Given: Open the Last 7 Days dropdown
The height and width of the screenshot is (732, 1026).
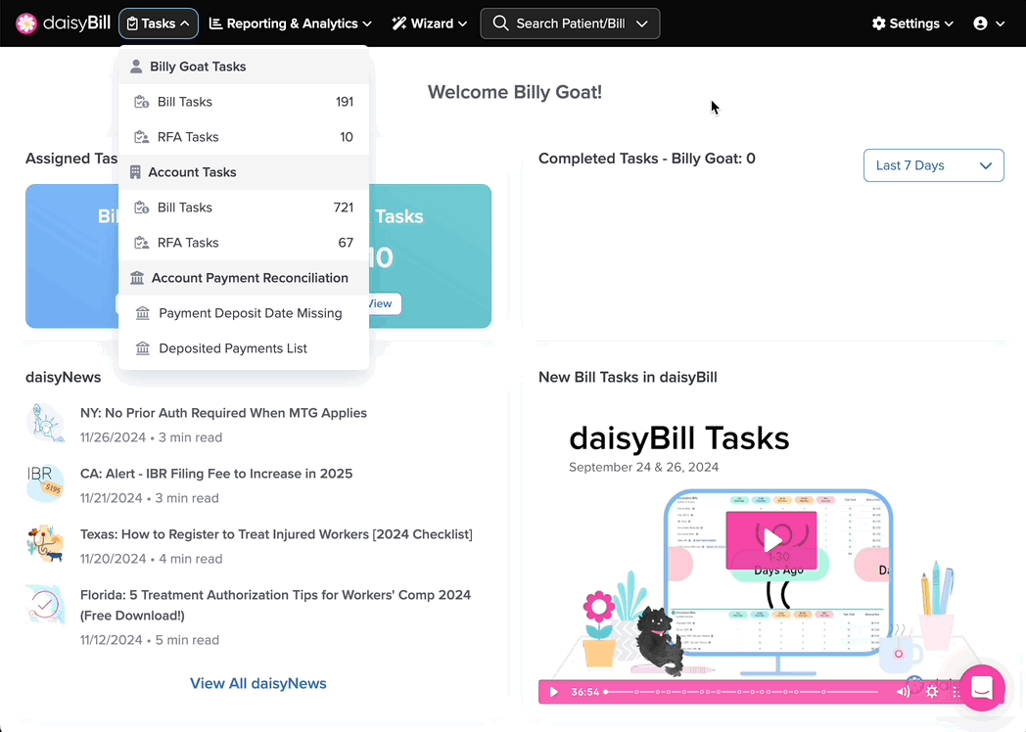Looking at the screenshot, I should 933,165.
